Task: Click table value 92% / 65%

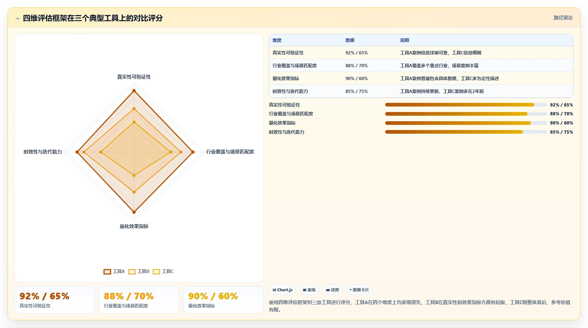Action: tap(356, 53)
